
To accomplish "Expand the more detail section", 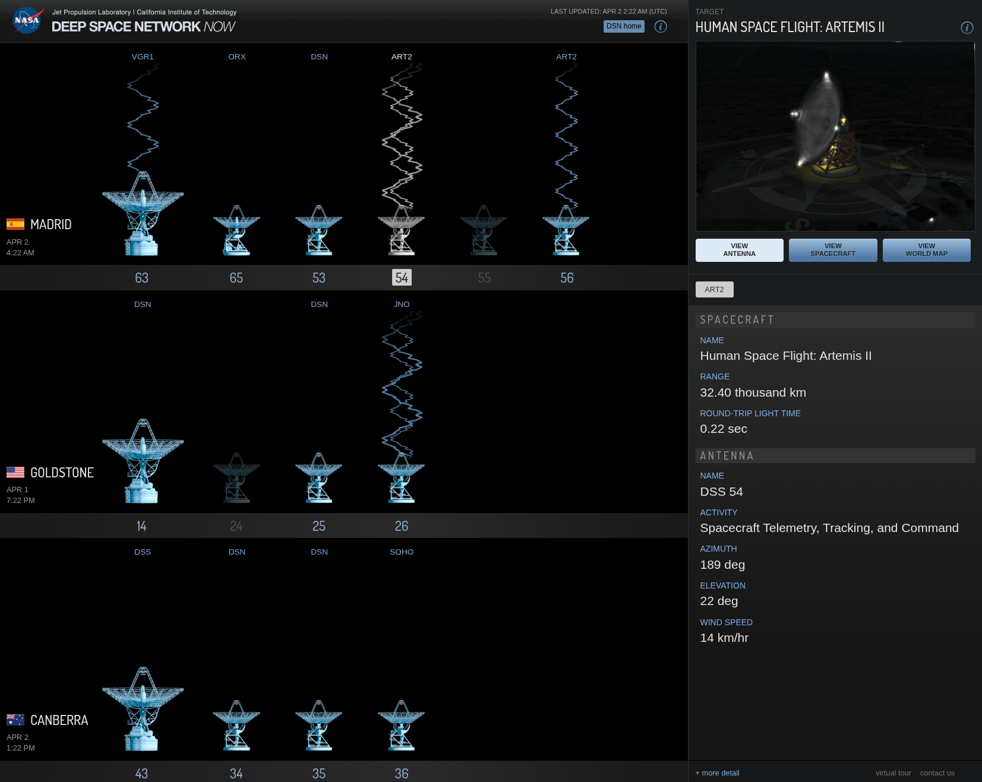I will (x=717, y=773).
